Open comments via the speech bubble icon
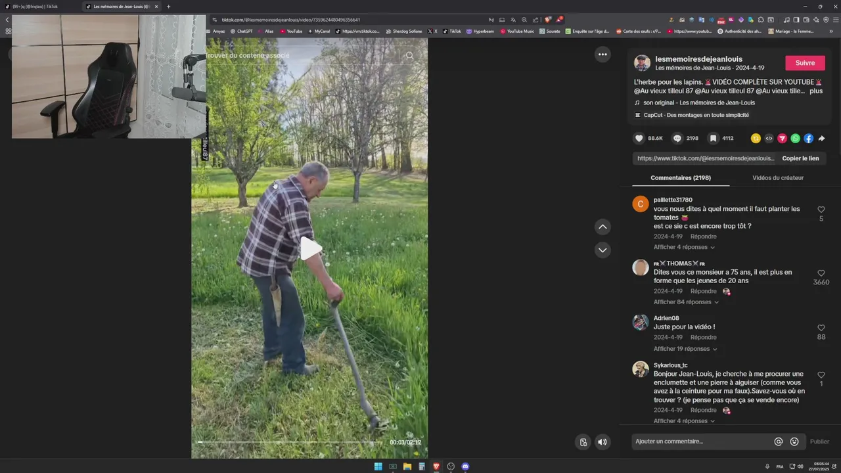The width and height of the screenshot is (841, 473). [677, 139]
